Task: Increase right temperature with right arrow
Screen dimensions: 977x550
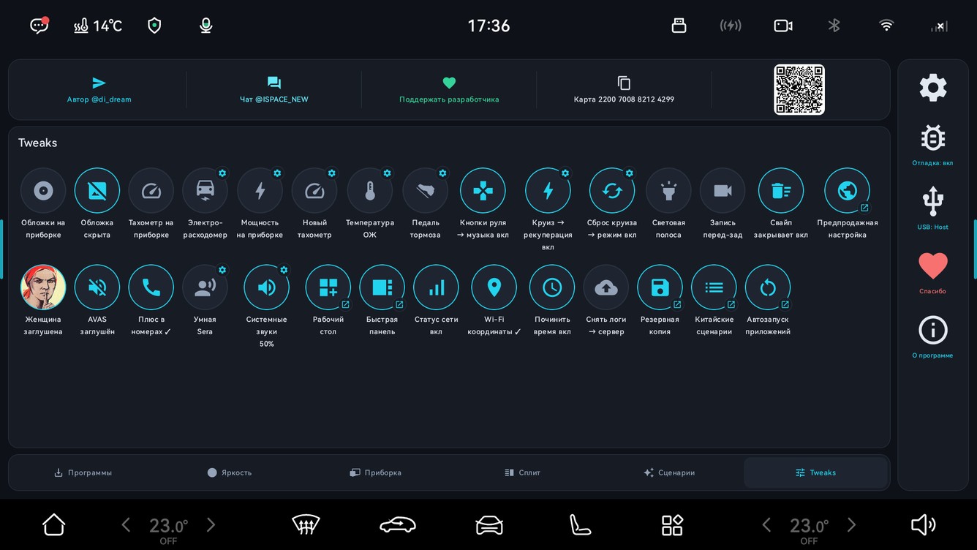Action: (x=851, y=524)
